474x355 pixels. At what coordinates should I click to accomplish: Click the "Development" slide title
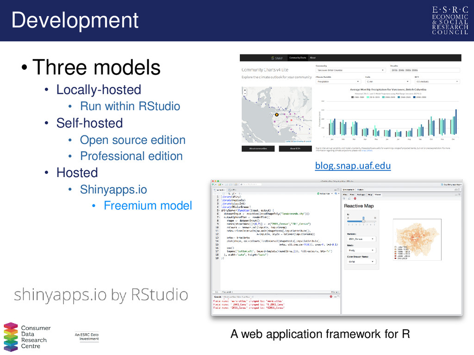pos(75,20)
